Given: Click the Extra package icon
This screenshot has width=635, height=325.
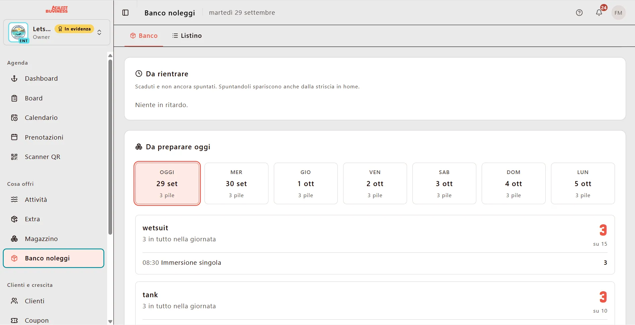Looking at the screenshot, I should (14, 219).
